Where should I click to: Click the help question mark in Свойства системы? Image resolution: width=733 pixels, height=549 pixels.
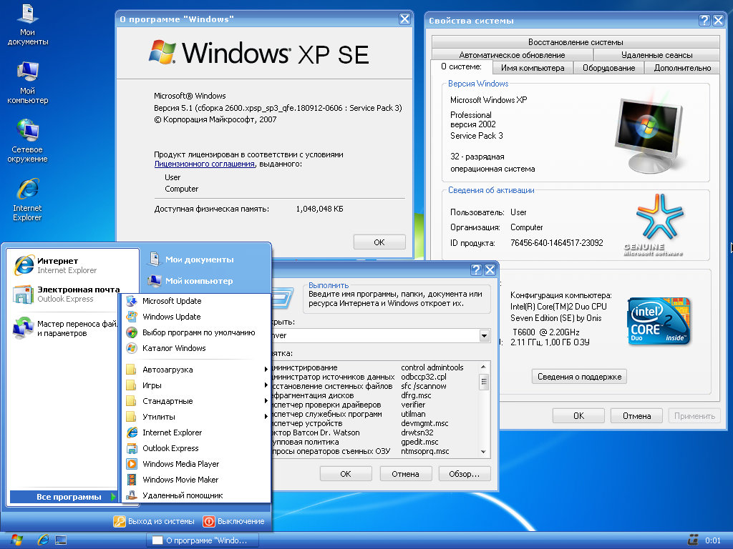pos(704,20)
